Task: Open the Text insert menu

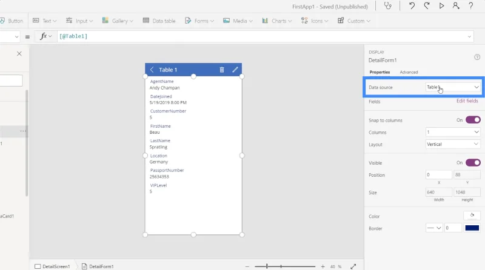Action: (x=45, y=21)
